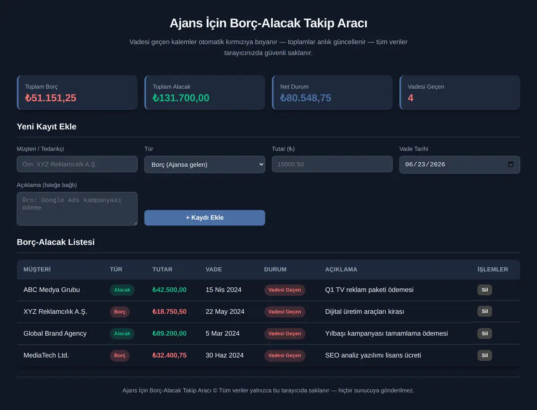Delete the Global Brand Agency record

tap(485, 333)
